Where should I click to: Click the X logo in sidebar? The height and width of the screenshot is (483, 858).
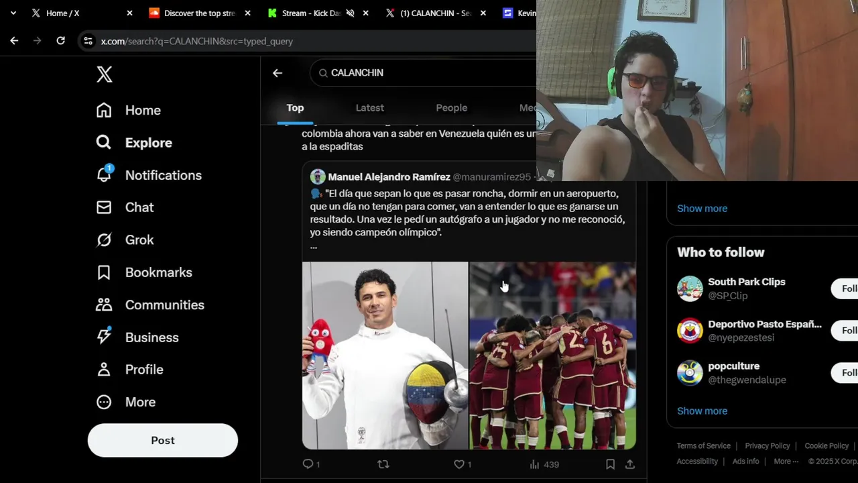[x=104, y=74]
